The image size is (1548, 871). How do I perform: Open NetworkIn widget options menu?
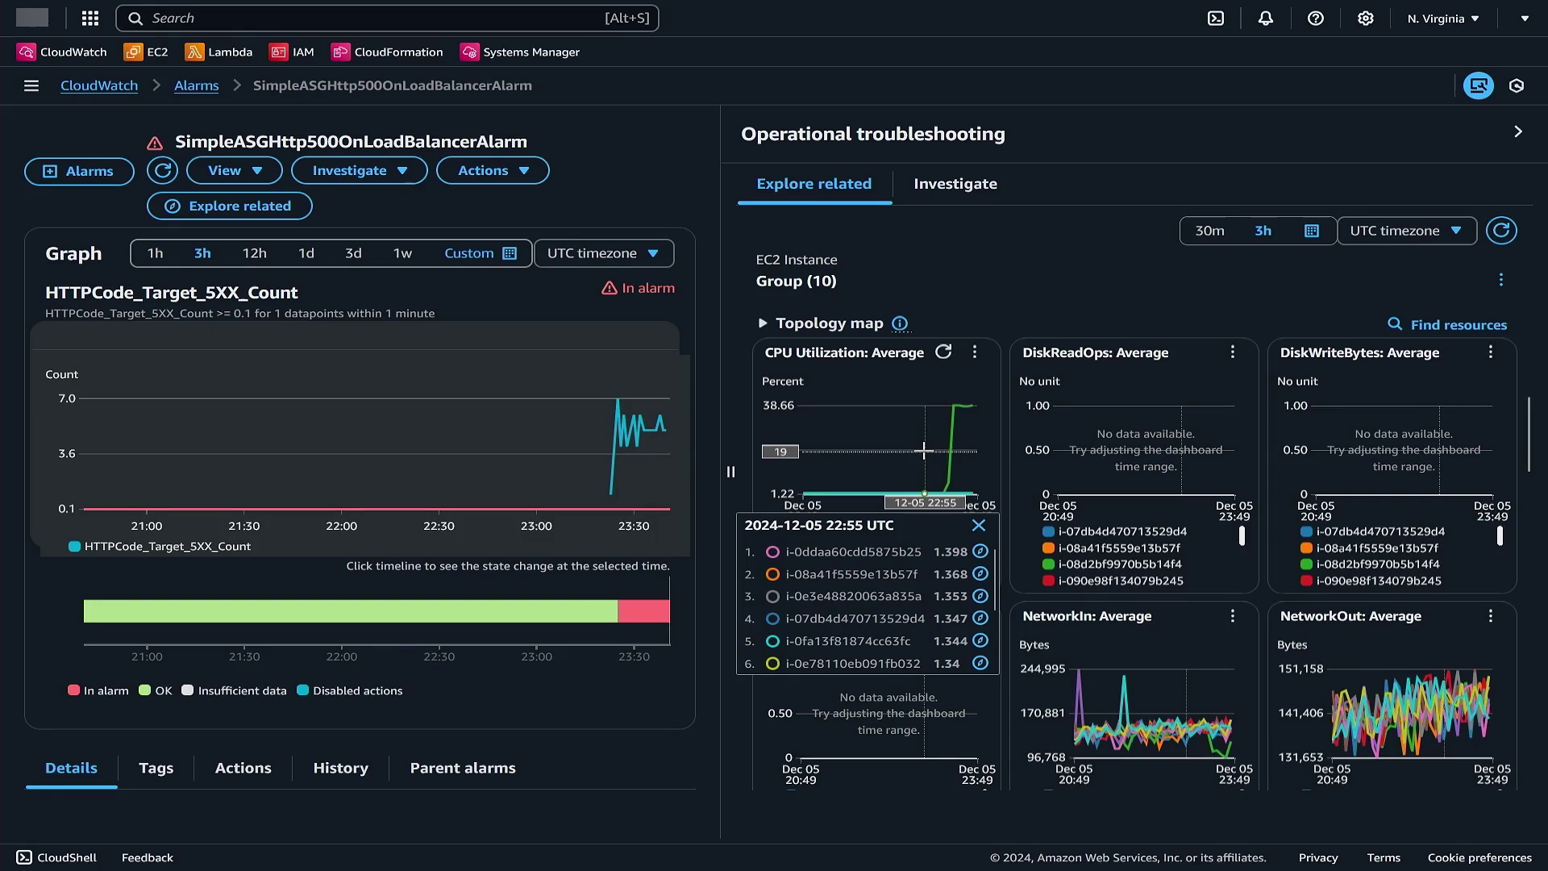[x=1233, y=615]
